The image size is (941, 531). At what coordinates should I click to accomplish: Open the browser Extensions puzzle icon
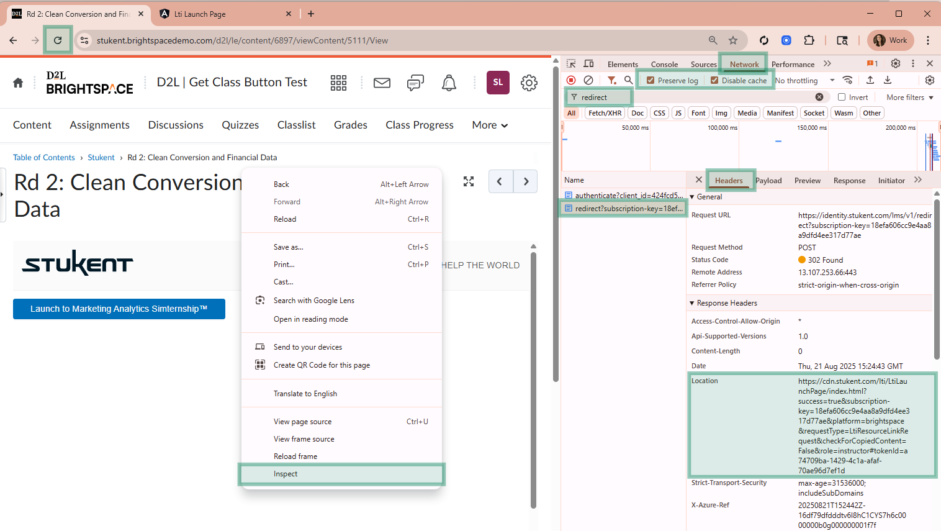809,40
